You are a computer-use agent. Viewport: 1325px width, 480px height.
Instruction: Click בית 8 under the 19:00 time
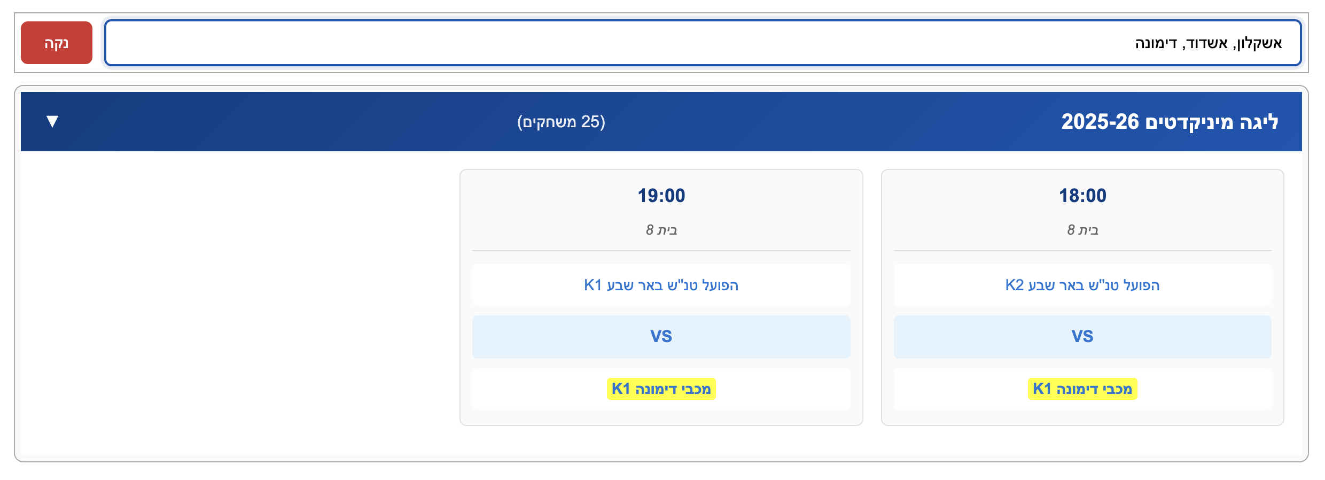click(661, 230)
